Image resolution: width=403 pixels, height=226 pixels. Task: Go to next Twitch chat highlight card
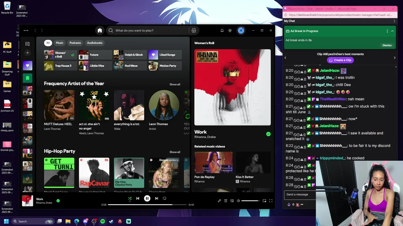[x=394, y=58]
